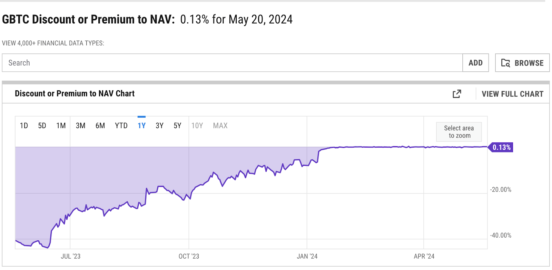
Task: Click the ADD button
Action: (476, 63)
